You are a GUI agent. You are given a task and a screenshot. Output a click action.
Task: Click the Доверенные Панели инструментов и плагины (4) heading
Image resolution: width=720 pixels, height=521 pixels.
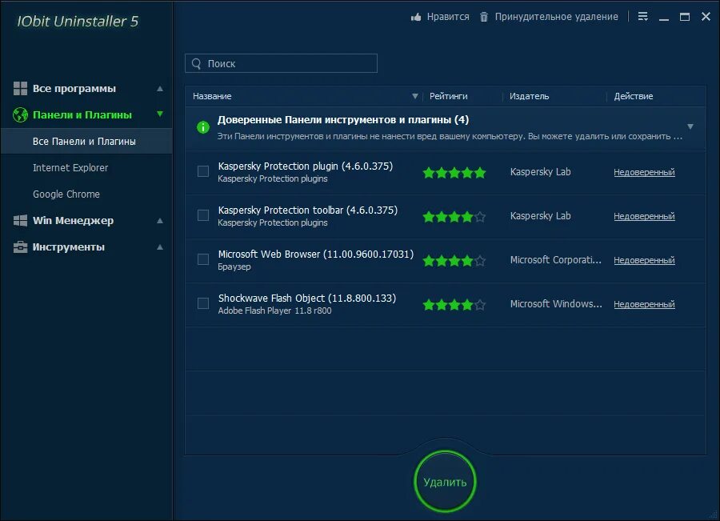[343, 120]
